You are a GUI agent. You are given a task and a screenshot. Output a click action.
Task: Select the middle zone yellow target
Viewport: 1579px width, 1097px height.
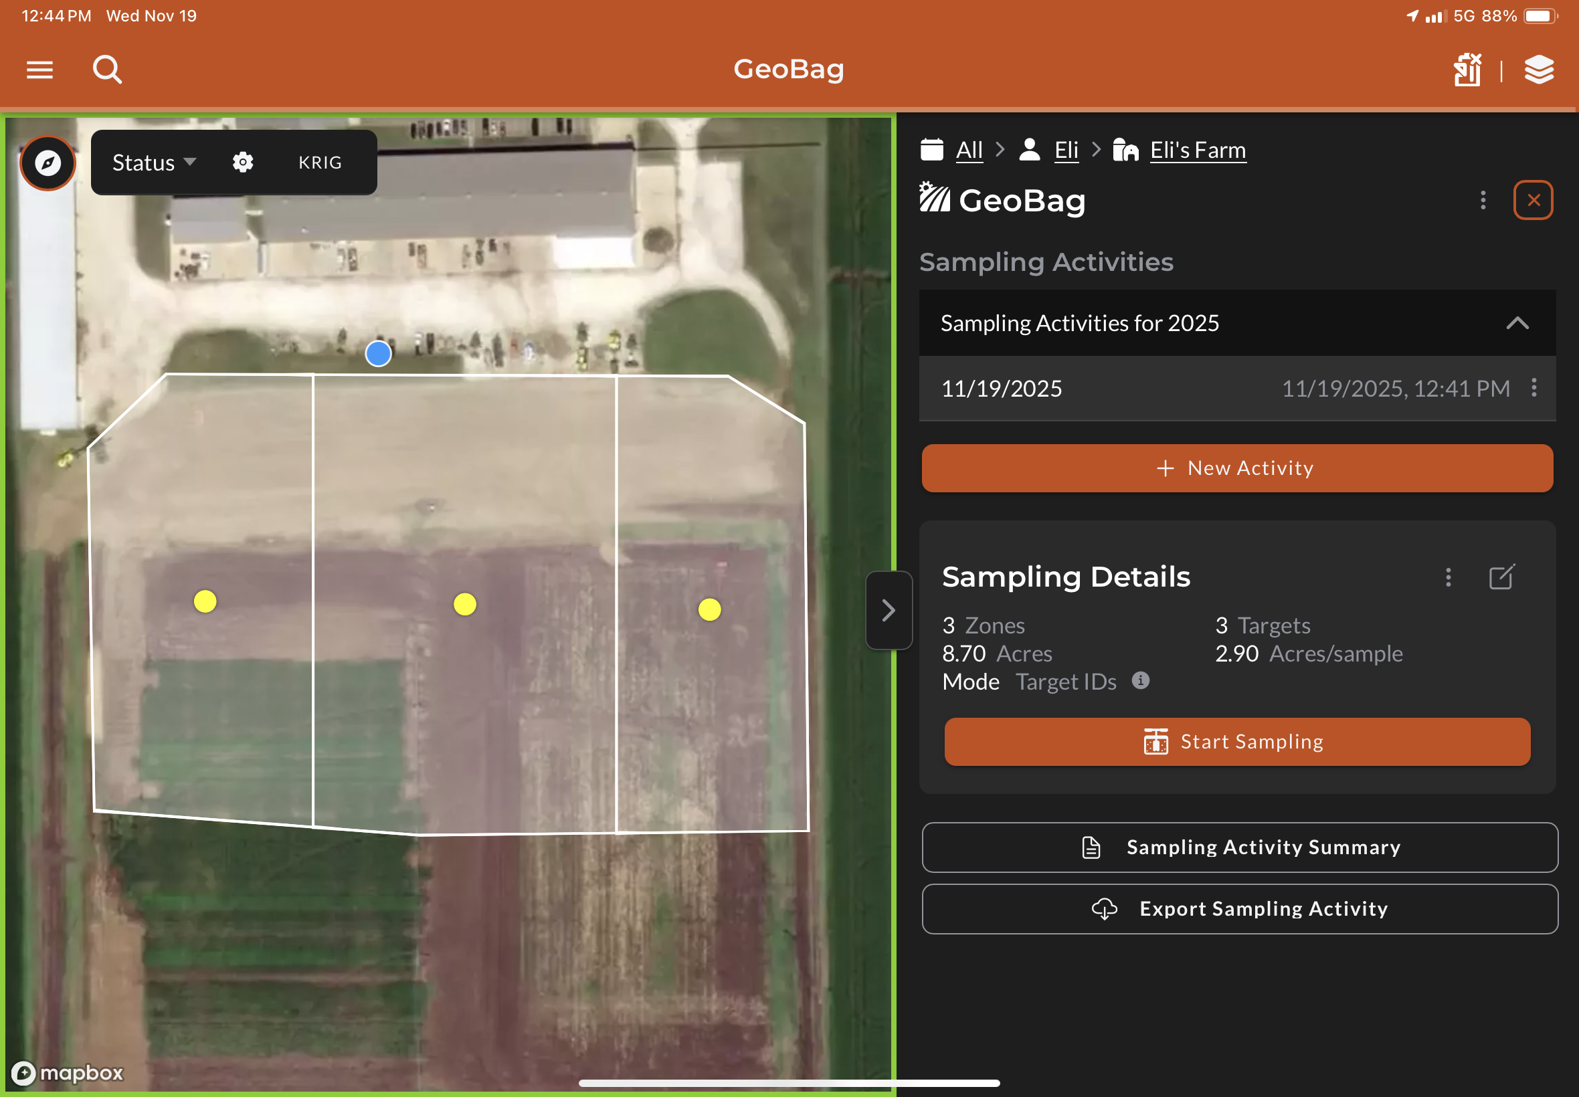point(465,604)
